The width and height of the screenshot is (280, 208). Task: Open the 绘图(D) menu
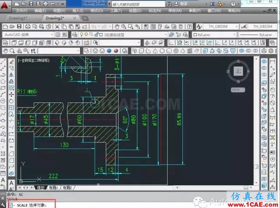coord(135,10)
